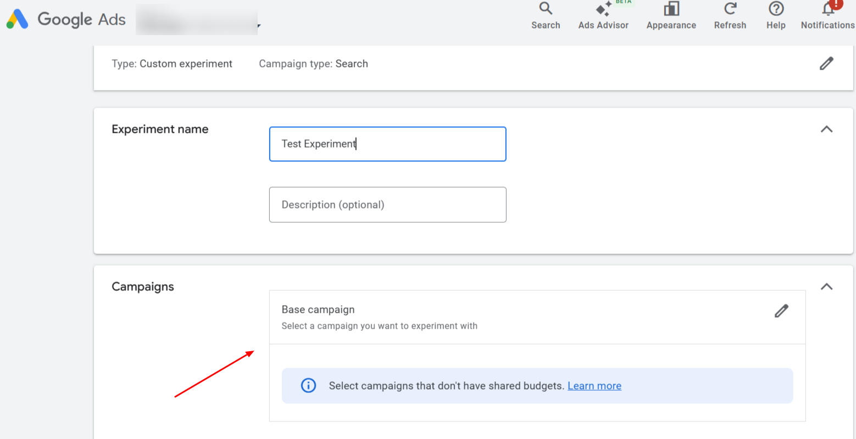Image resolution: width=856 pixels, height=439 pixels.
Task: Click the Search magnifier icon
Action: click(x=545, y=9)
